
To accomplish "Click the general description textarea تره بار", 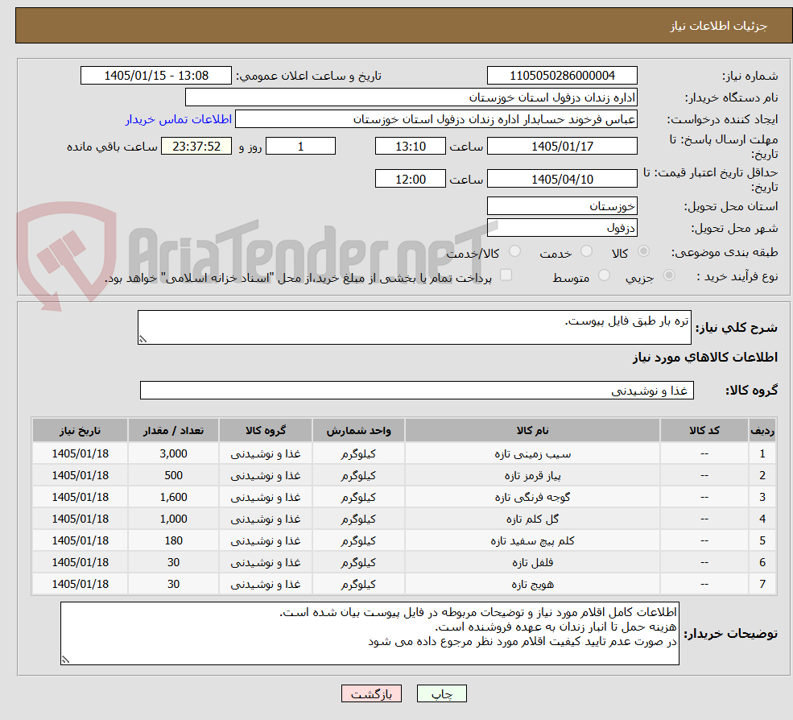I will [414, 327].
